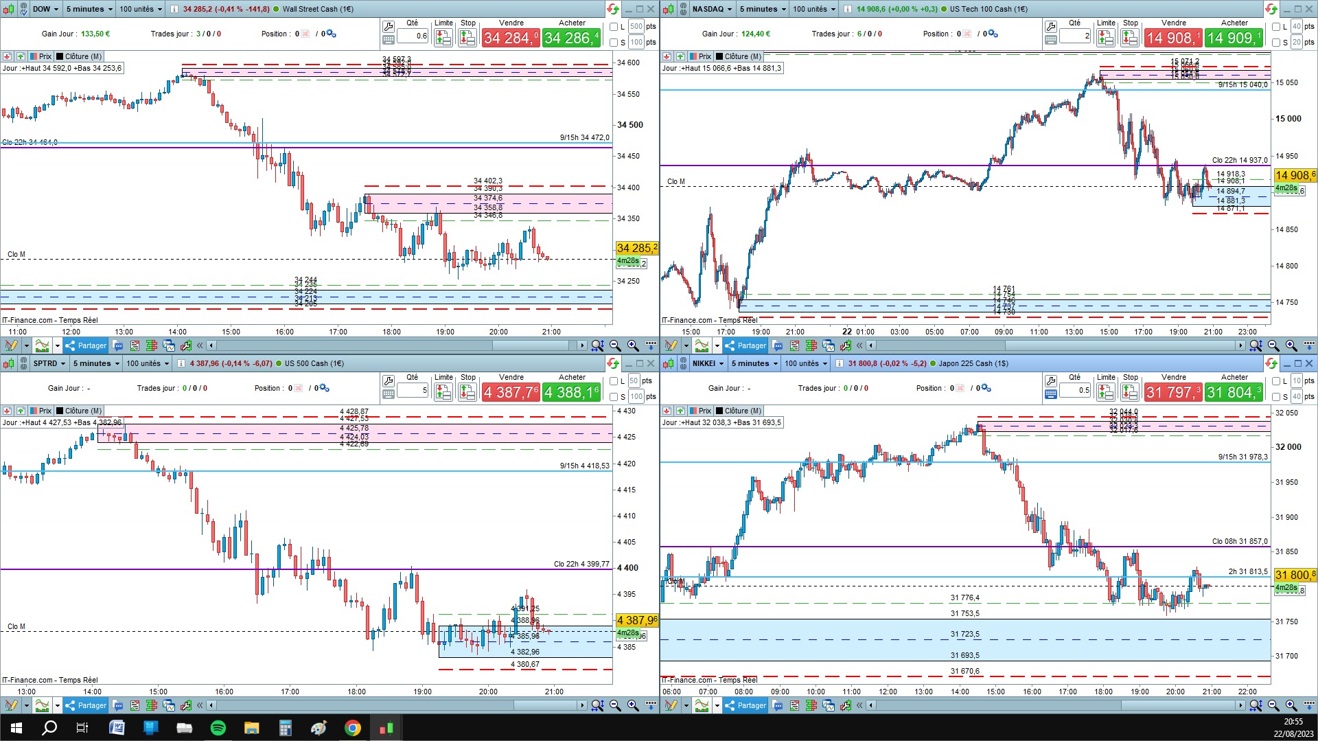This screenshot has width=1318, height=741.
Task: Open trading settings wrench in NASDAQ window
Action: (1051, 26)
